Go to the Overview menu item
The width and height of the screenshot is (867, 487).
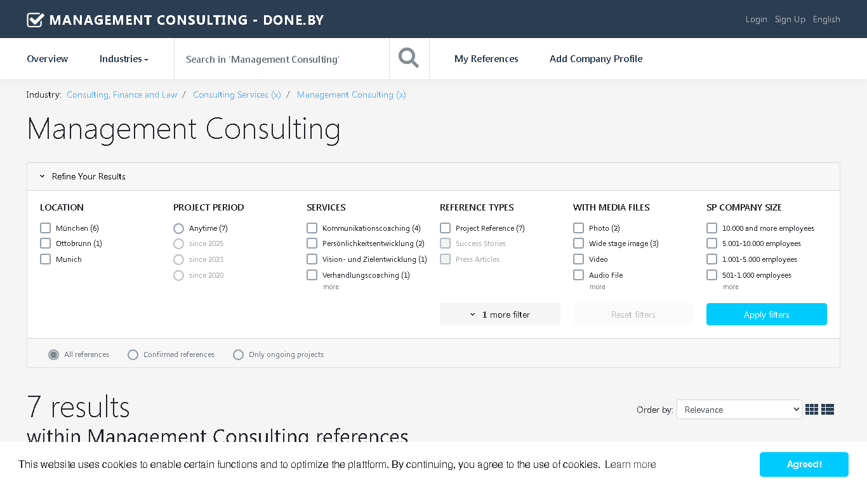(x=48, y=59)
